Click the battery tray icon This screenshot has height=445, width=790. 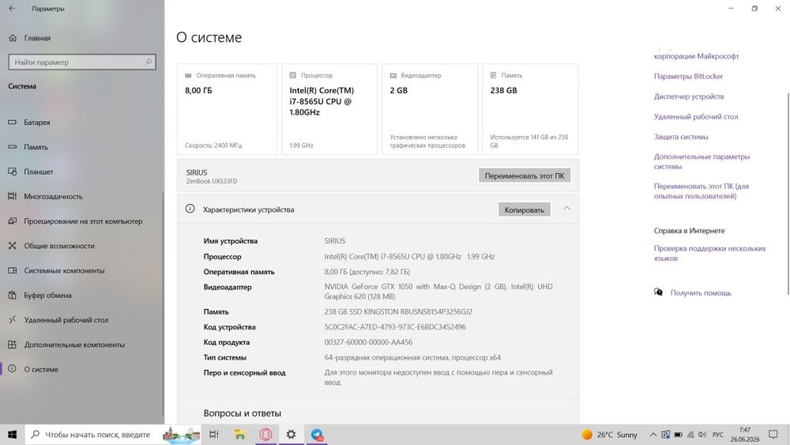click(x=678, y=435)
